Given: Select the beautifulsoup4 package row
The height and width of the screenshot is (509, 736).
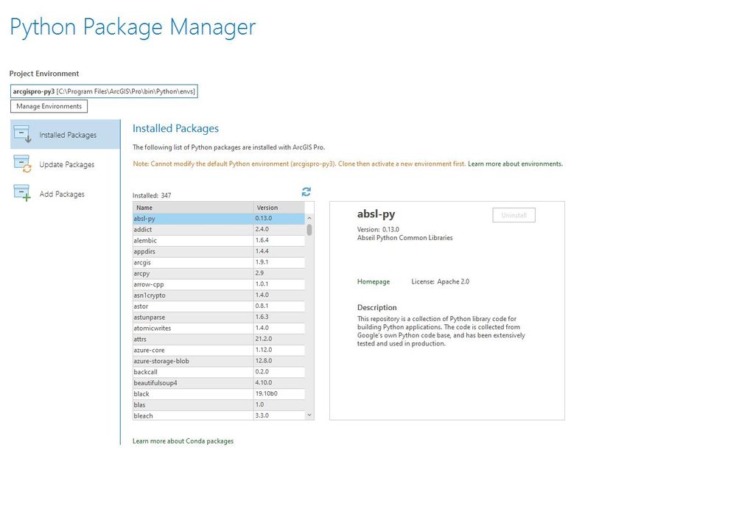Looking at the screenshot, I should [x=219, y=383].
